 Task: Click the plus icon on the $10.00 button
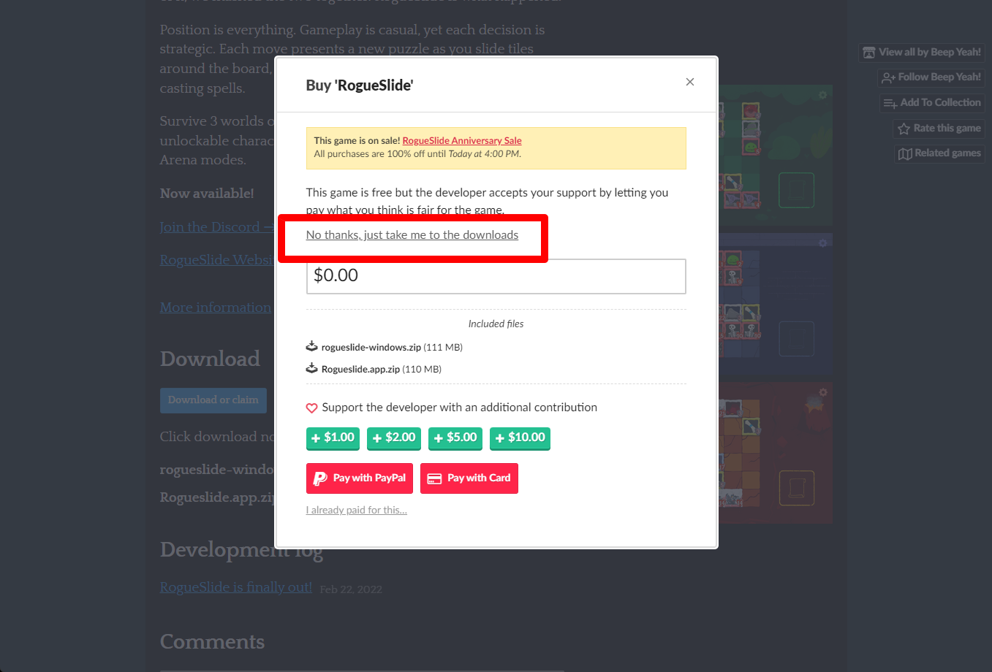[500, 438]
